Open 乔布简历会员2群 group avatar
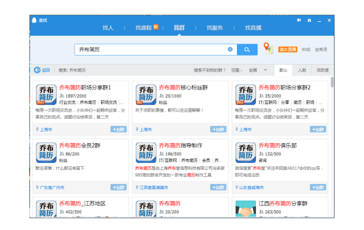The image size is (364, 230). point(46,153)
